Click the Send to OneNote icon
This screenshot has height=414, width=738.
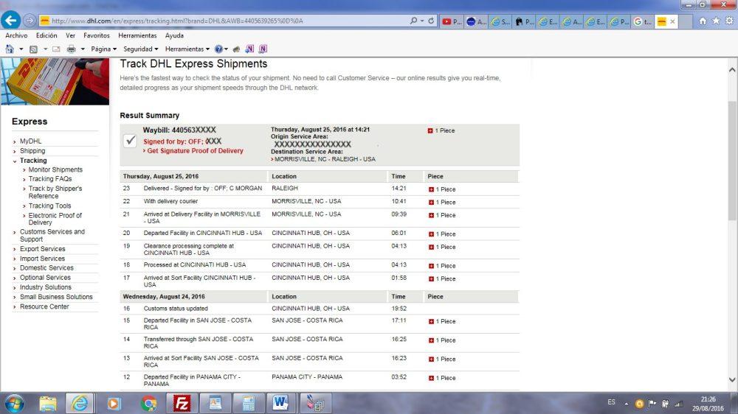click(249, 49)
